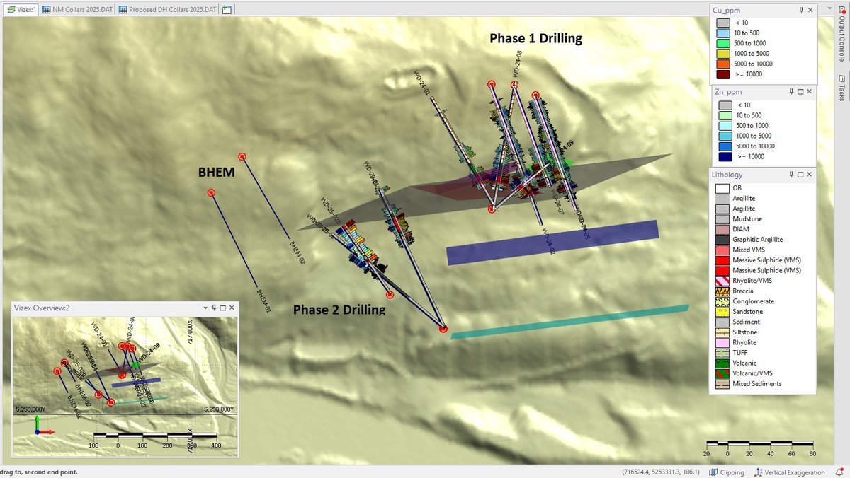This screenshot has width=850, height=478.
Task: Click the Volcanic green lithology swatch
Action: 721,363
